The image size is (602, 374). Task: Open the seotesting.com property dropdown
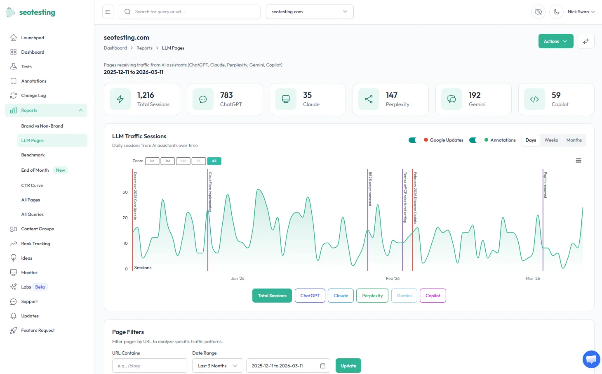[310, 12]
